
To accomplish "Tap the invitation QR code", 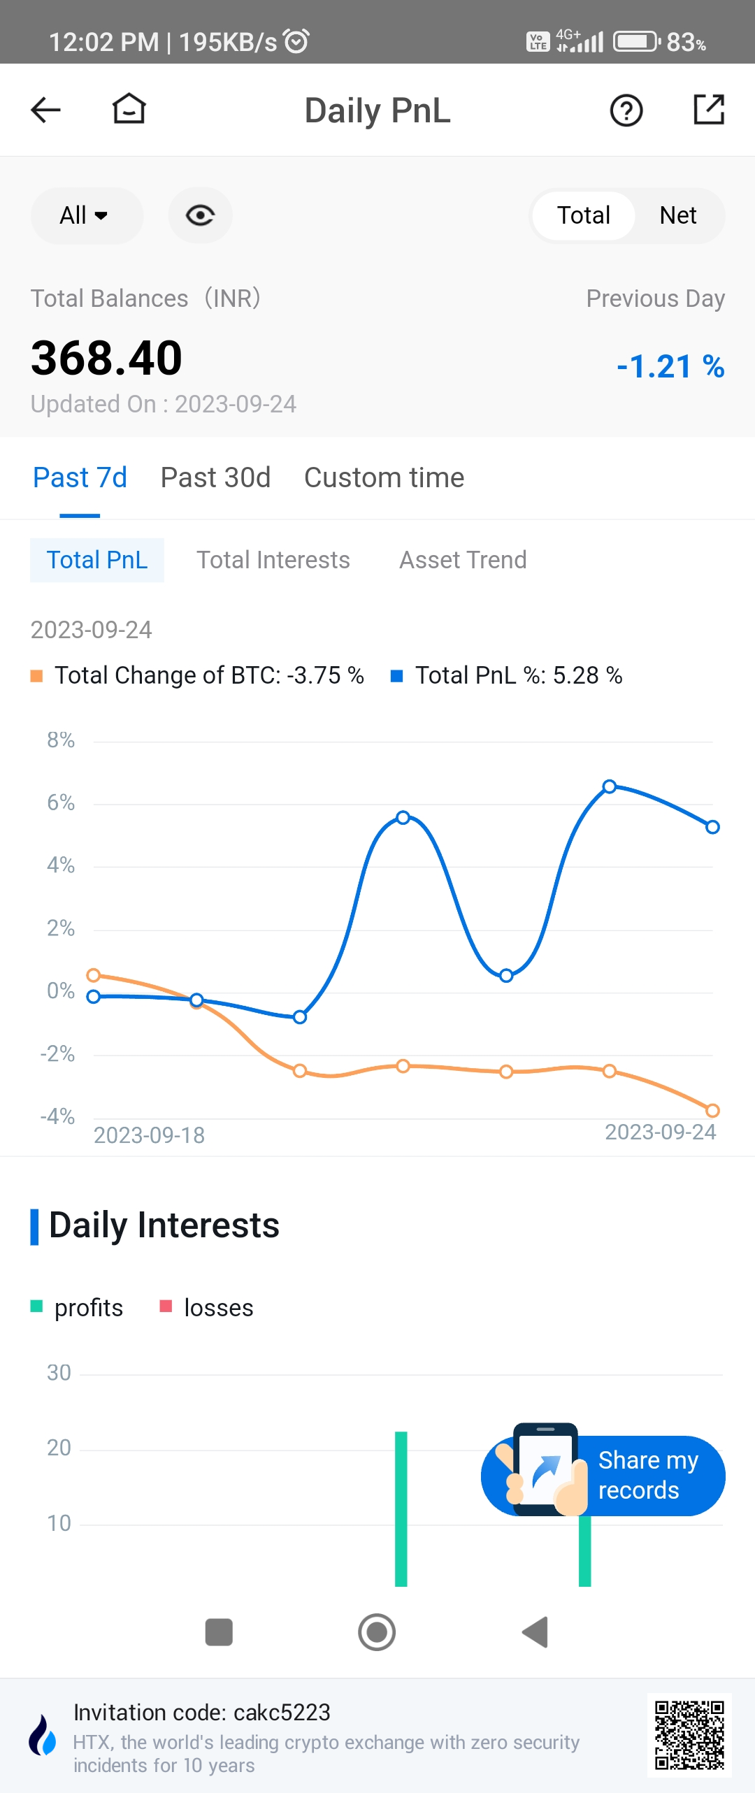I will pyautogui.click(x=689, y=1735).
